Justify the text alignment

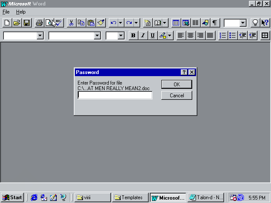[x=210, y=36]
